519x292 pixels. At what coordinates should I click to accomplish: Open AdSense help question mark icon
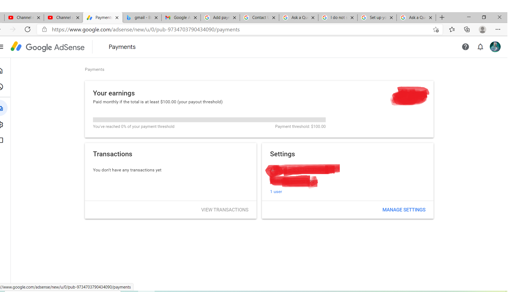click(465, 47)
